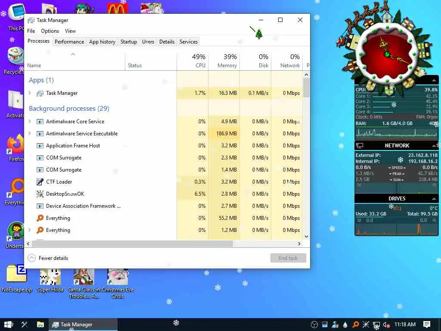The image size is (441, 331).
Task: Click the DesktopSnowOK snowflake tray icon
Action: click(366, 325)
